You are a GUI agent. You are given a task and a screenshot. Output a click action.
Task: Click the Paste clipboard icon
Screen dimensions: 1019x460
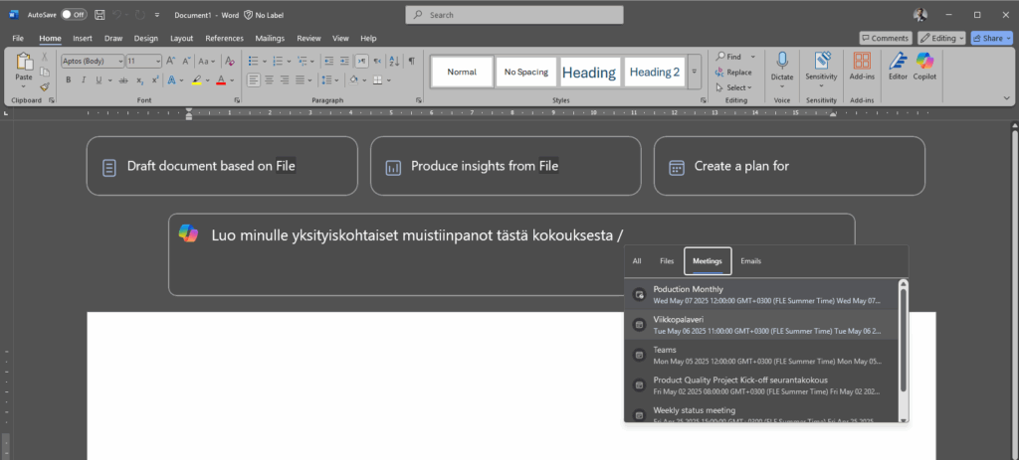click(x=24, y=62)
